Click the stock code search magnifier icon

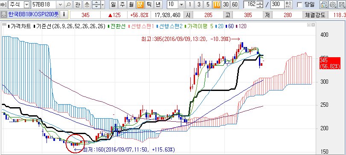click(69, 4)
